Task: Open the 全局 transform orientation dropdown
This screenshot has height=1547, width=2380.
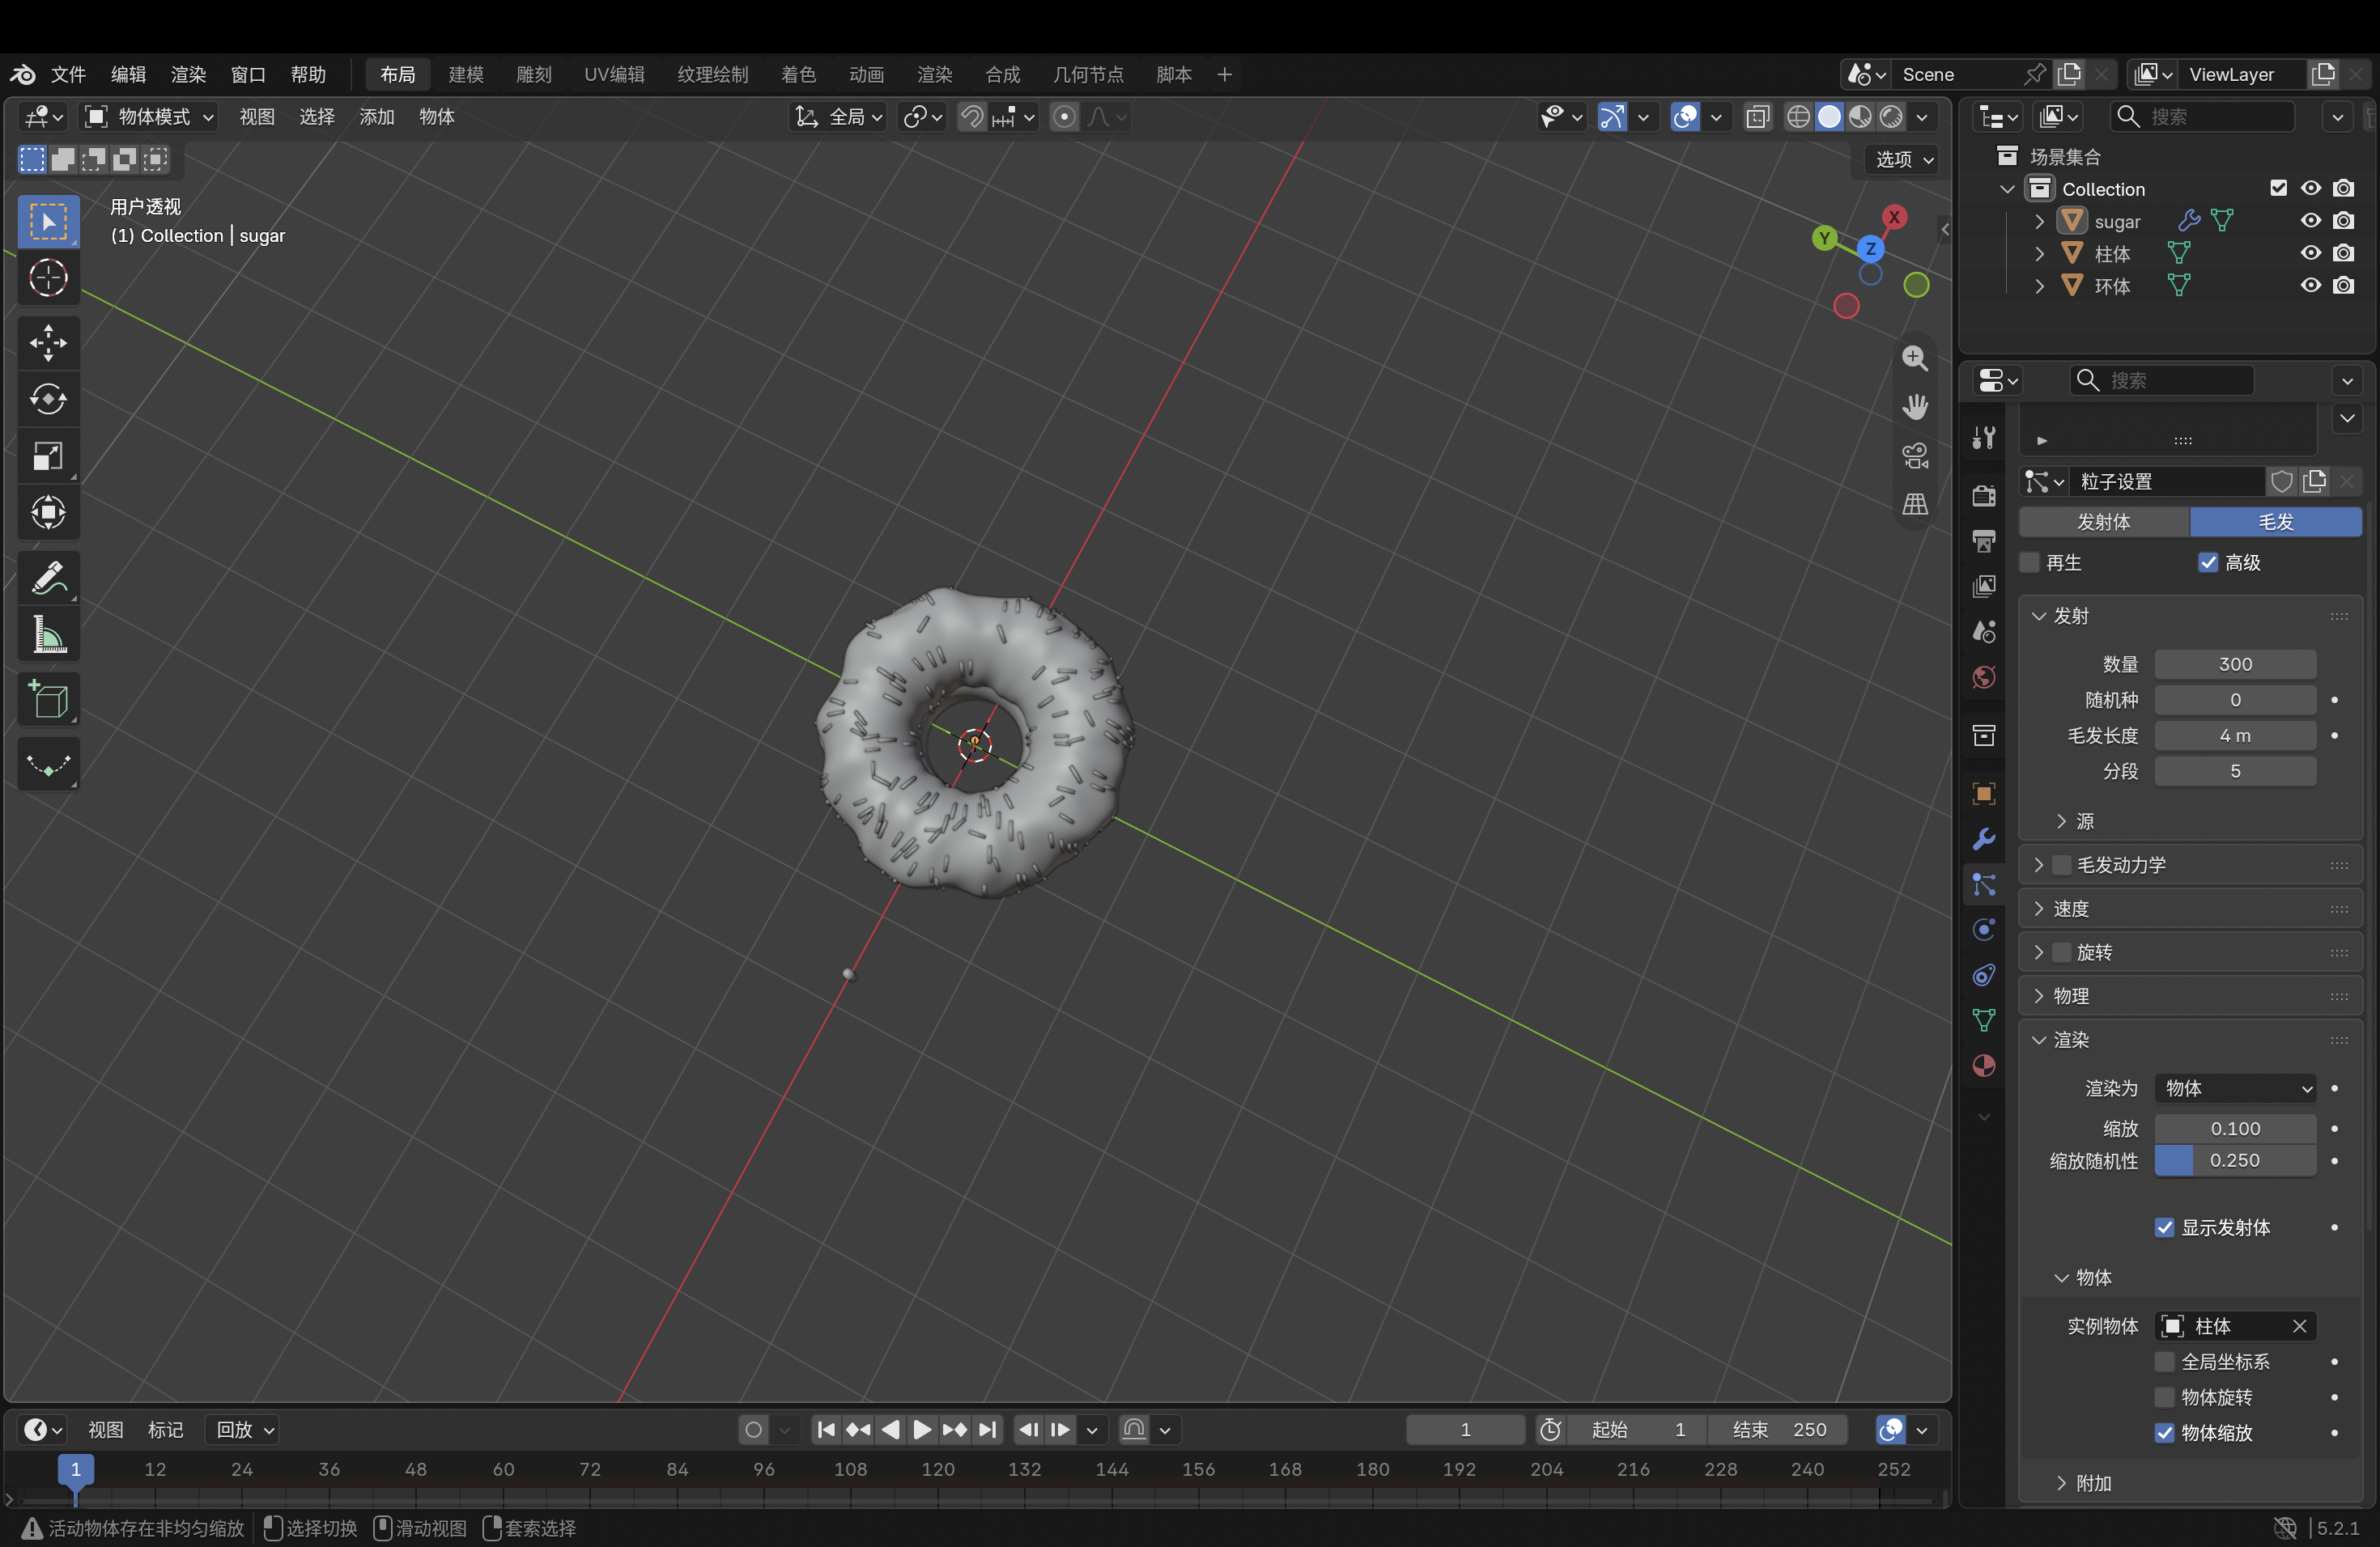Action: point(840,117)
